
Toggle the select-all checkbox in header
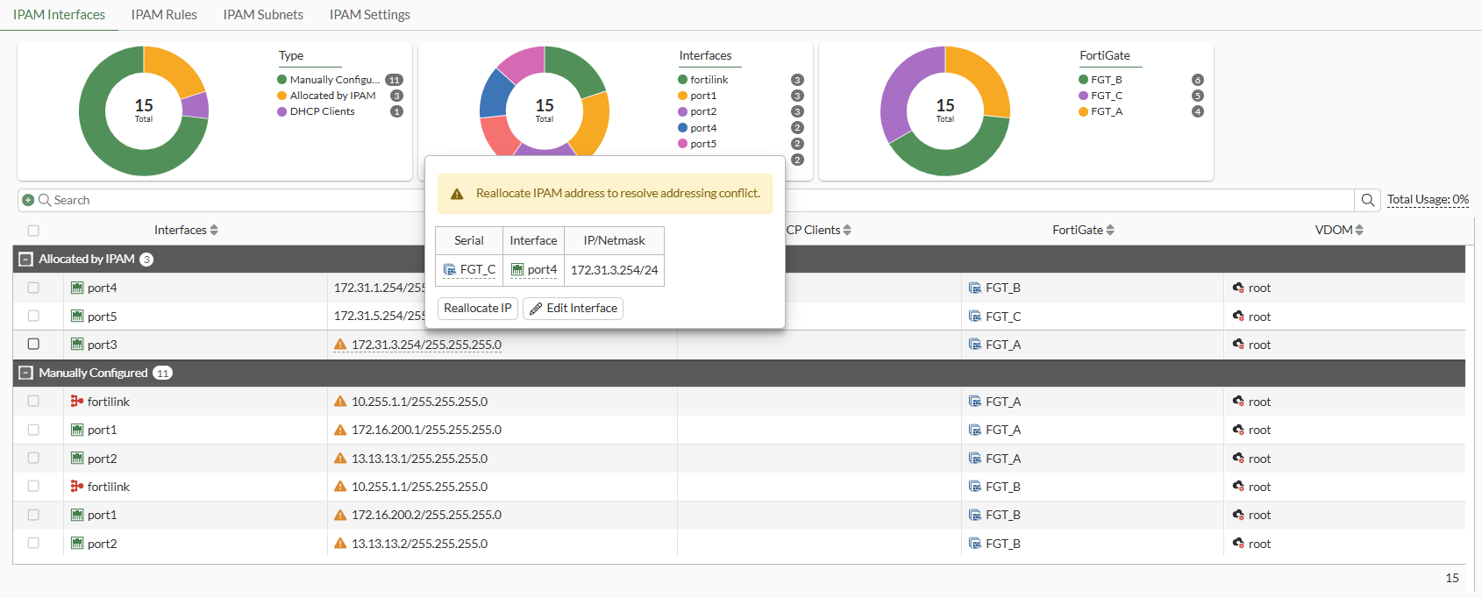point(33,231)
